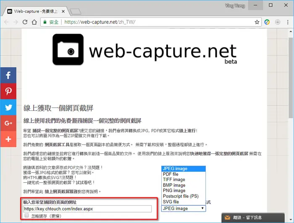Click the page URL input field
This screenshot has width=294, height=223.
pyautogui.click(x=87, y=209)
